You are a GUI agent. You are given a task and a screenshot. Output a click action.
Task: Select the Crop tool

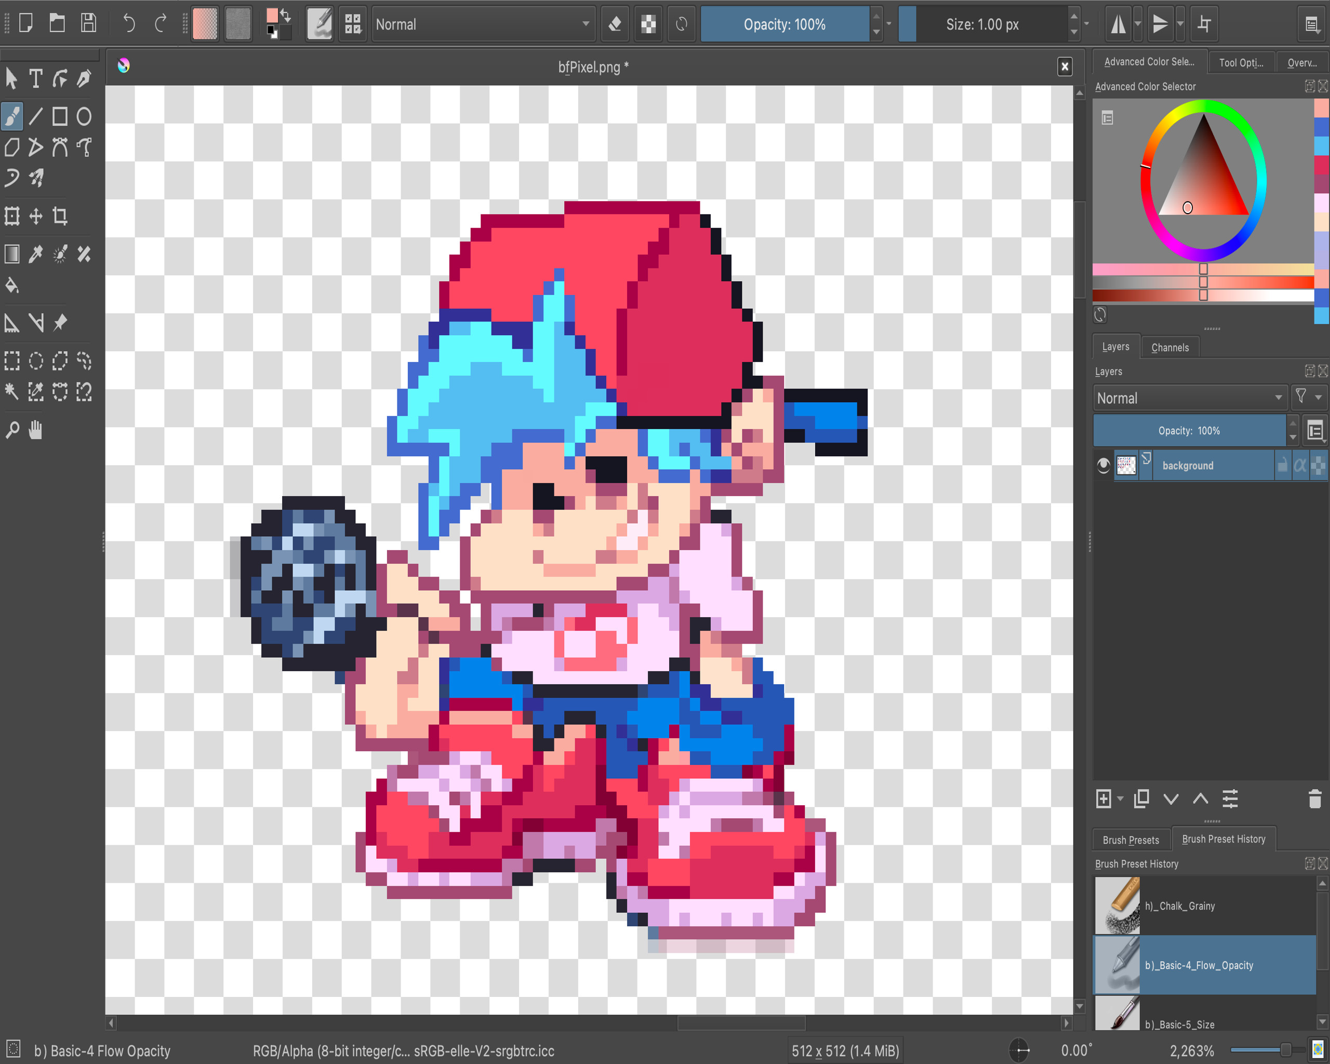coord(60,216)
